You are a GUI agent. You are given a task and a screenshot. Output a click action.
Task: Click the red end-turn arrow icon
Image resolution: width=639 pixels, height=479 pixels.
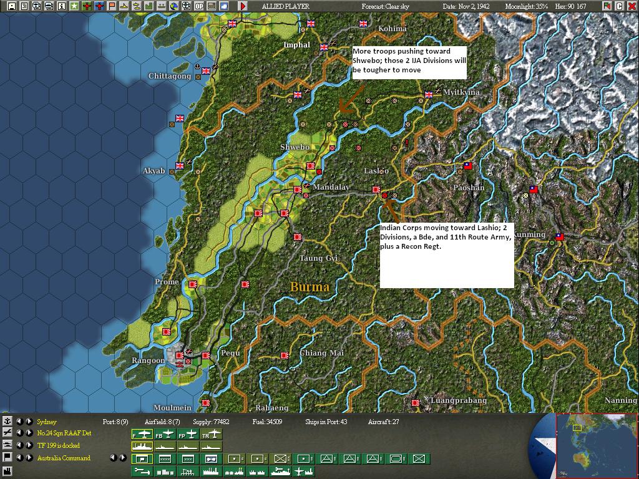(x=243, y=6)
